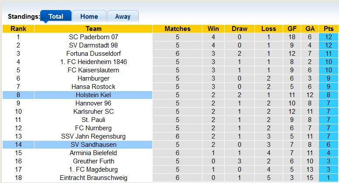The image size is (339, 183).
Task: Select the Greuther Furth team entry
Action: click(x=93, y=161)
